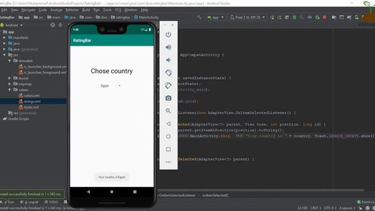The height and width of the screenshot is (211, 375).
Task: Tap the phone Home navigation button
Action: click(112, 192)
